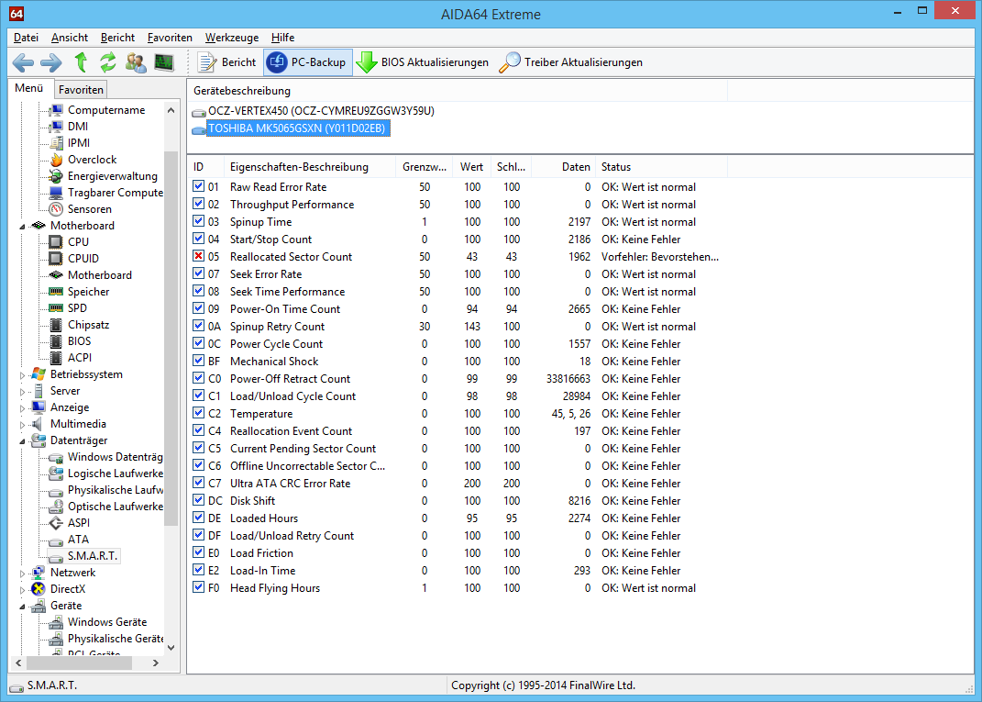
Task: Sort by the Daten column header
Action: 563,167
